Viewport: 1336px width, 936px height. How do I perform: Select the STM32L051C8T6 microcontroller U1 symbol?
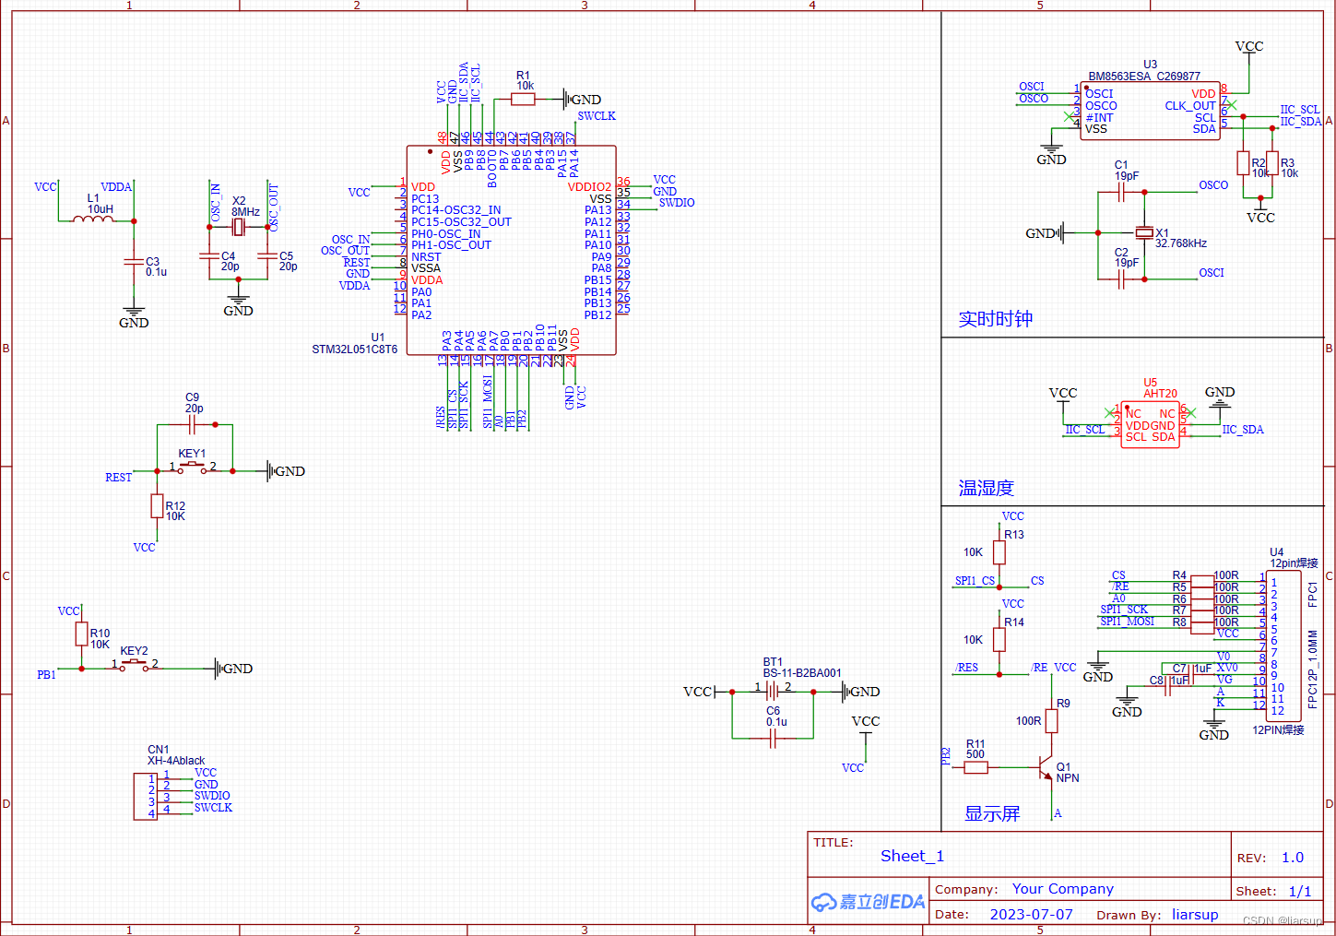tap(512, 250)
